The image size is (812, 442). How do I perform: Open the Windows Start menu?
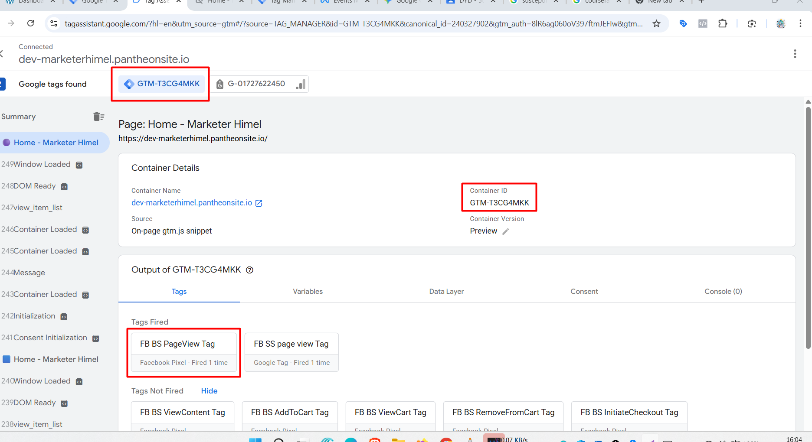point(255,439)
